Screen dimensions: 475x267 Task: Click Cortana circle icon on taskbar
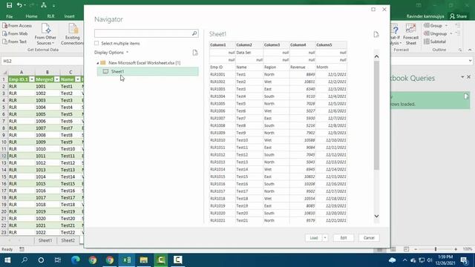[41, 260]
